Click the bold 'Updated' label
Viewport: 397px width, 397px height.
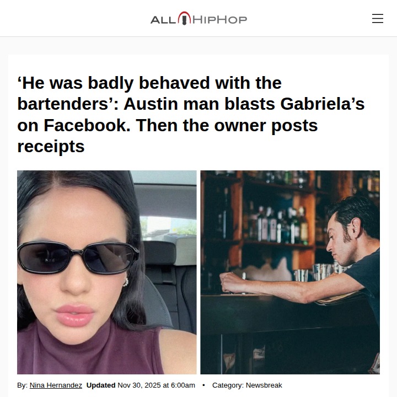(x=101, y=385)
